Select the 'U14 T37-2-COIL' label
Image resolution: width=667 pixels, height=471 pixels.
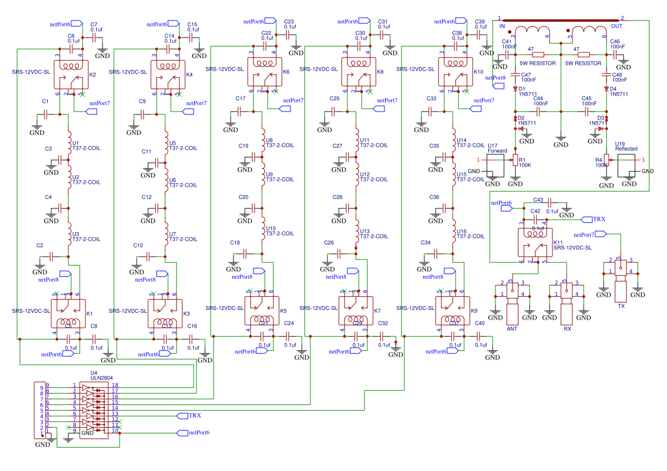(x=470, y=143)
